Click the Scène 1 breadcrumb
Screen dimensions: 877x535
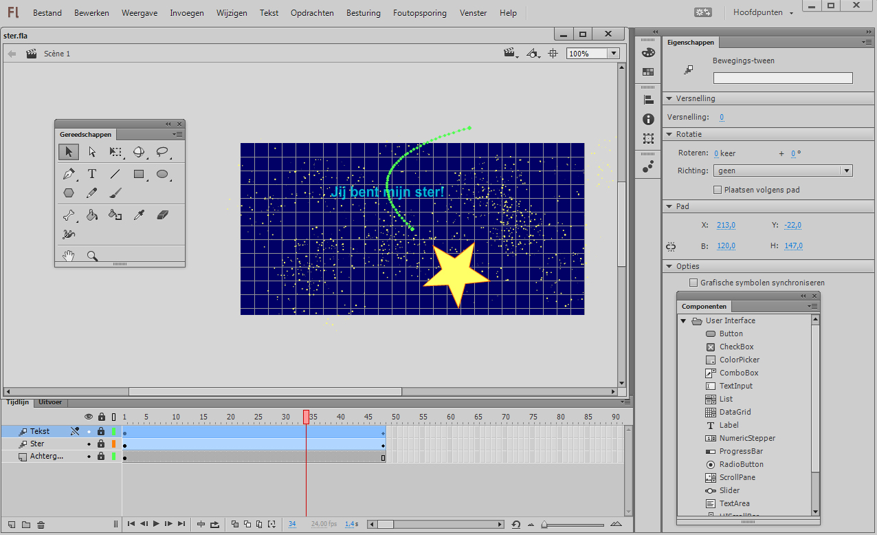point(57,54)
